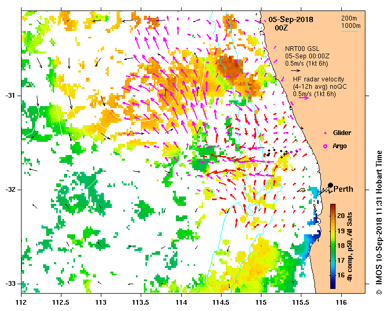Click the black GSL velocity legend arrow
The width and height of the screenshot is (388, 311).
click(x=296, y=70)
